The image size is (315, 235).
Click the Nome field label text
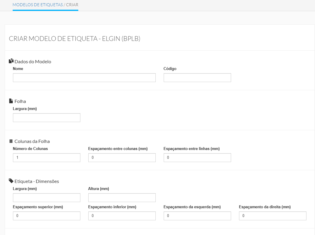tap(18, 69)
